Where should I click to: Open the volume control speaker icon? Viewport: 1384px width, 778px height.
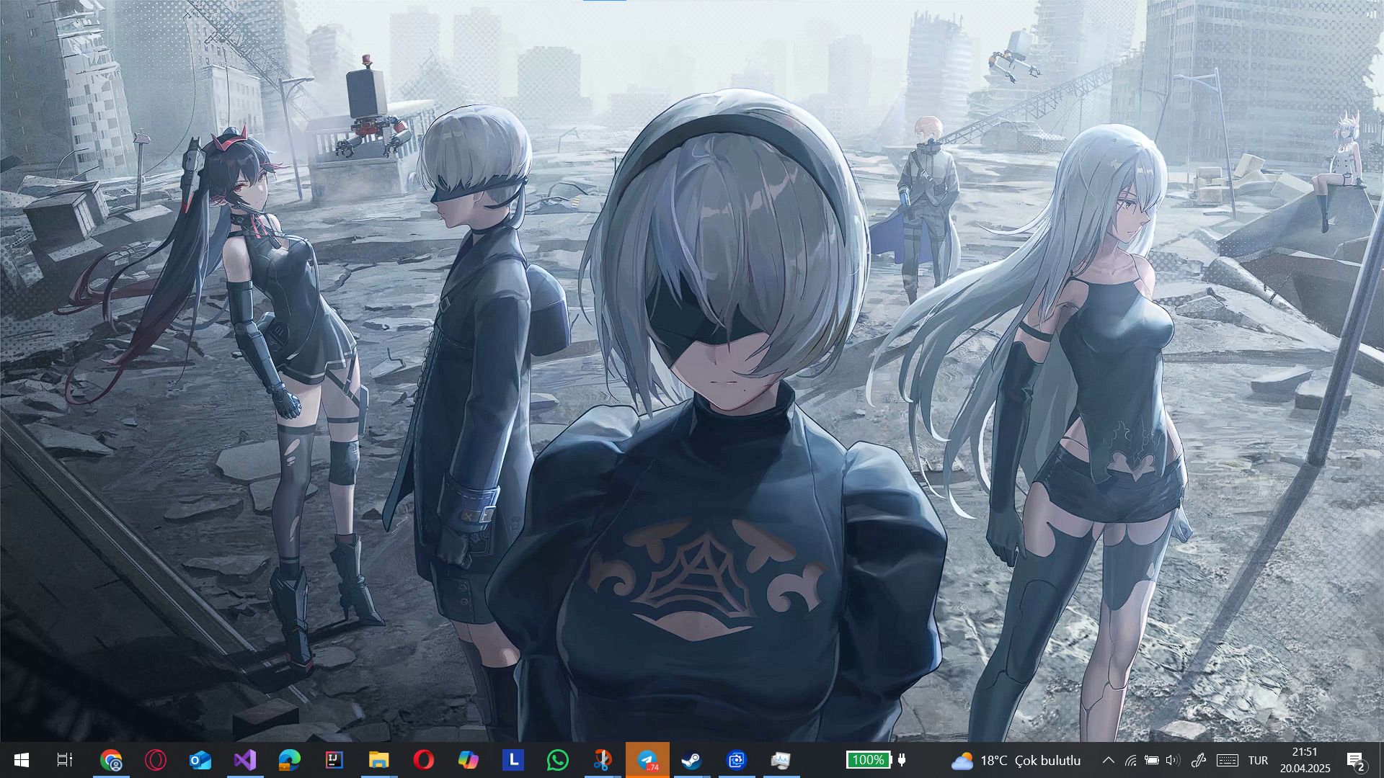[1173, 760]
